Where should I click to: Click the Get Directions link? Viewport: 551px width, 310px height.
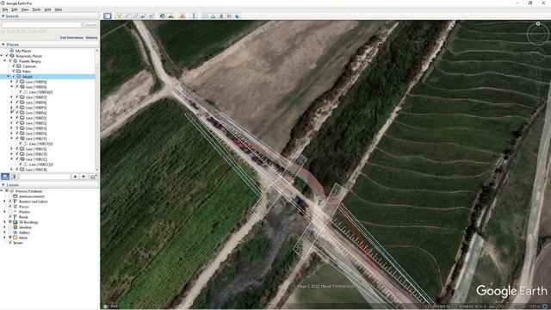(71, 38)
